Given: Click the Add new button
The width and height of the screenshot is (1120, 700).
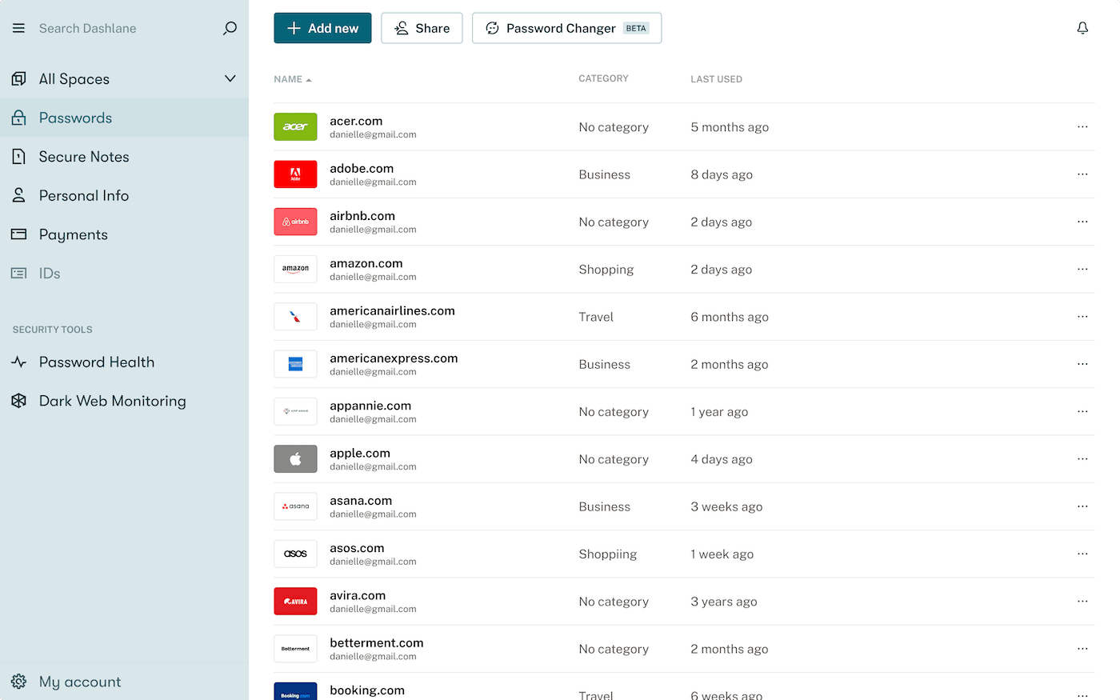Looking at the screenshot, I should click(x=322, y=28).
